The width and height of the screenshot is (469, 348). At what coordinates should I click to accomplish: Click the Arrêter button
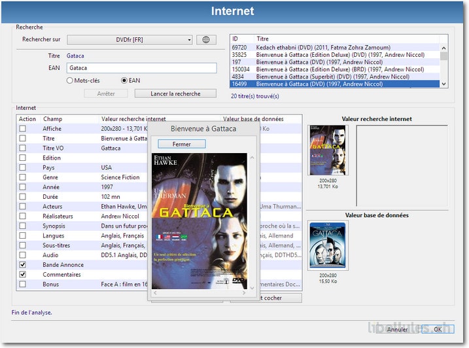tap(106, 94)
